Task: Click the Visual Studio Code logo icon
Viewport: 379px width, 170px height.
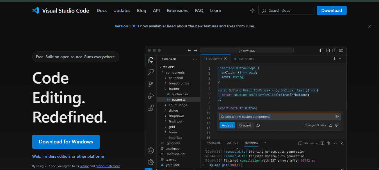Action: (36, 11)
